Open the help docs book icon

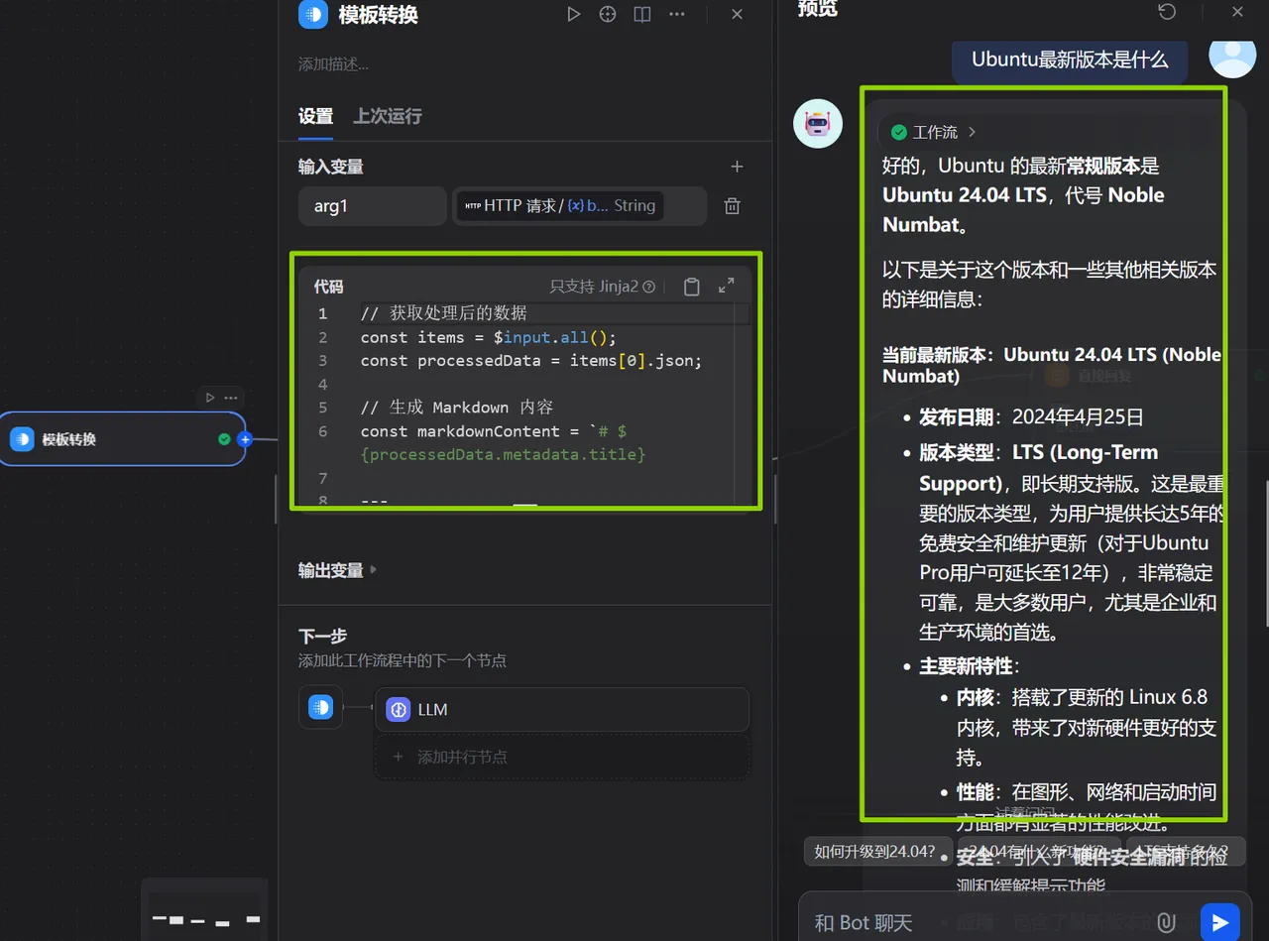642,15
